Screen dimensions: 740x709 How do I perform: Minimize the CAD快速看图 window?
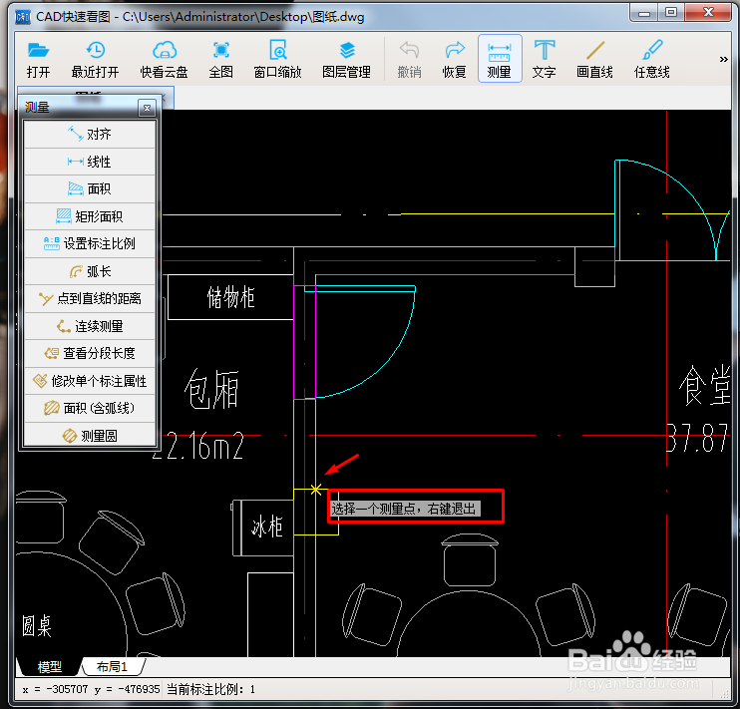click(x=643, y=13)
